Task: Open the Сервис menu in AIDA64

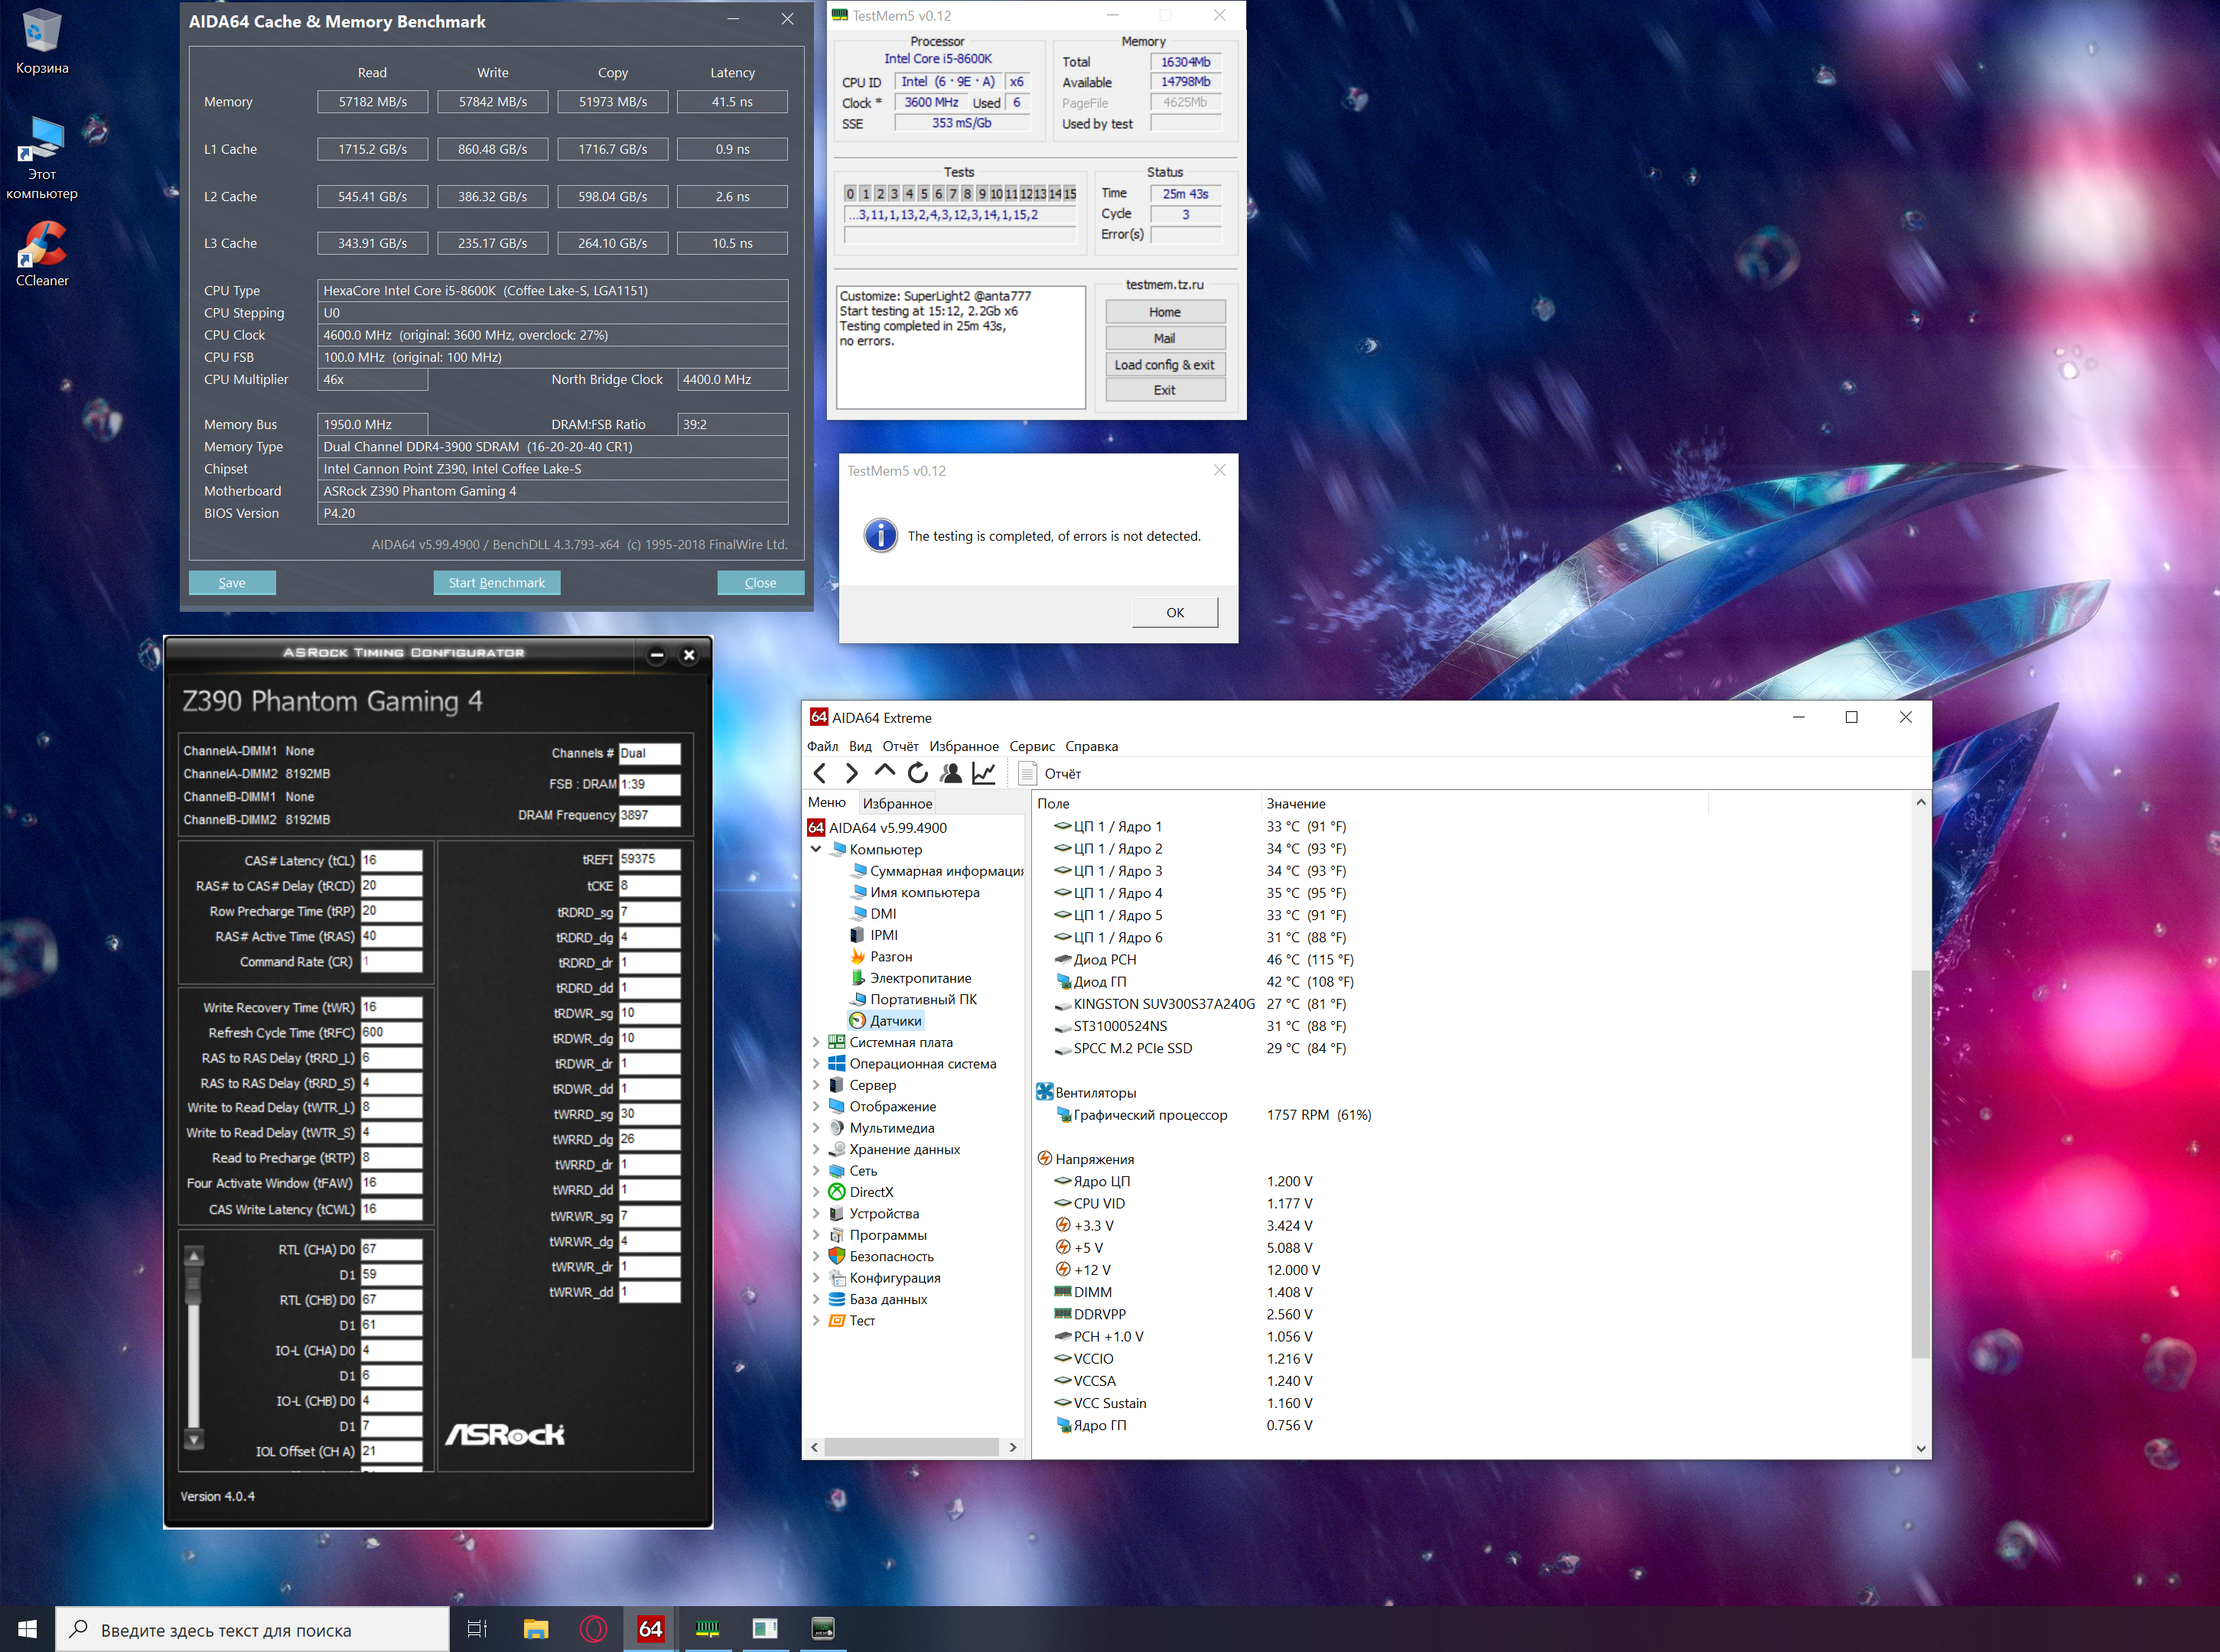Action: 1031,746
